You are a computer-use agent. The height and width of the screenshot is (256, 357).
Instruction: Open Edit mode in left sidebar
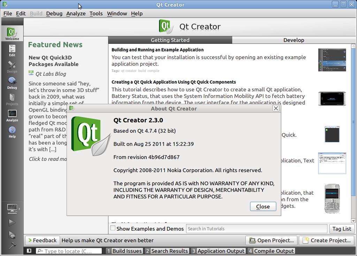click(12, 50)
